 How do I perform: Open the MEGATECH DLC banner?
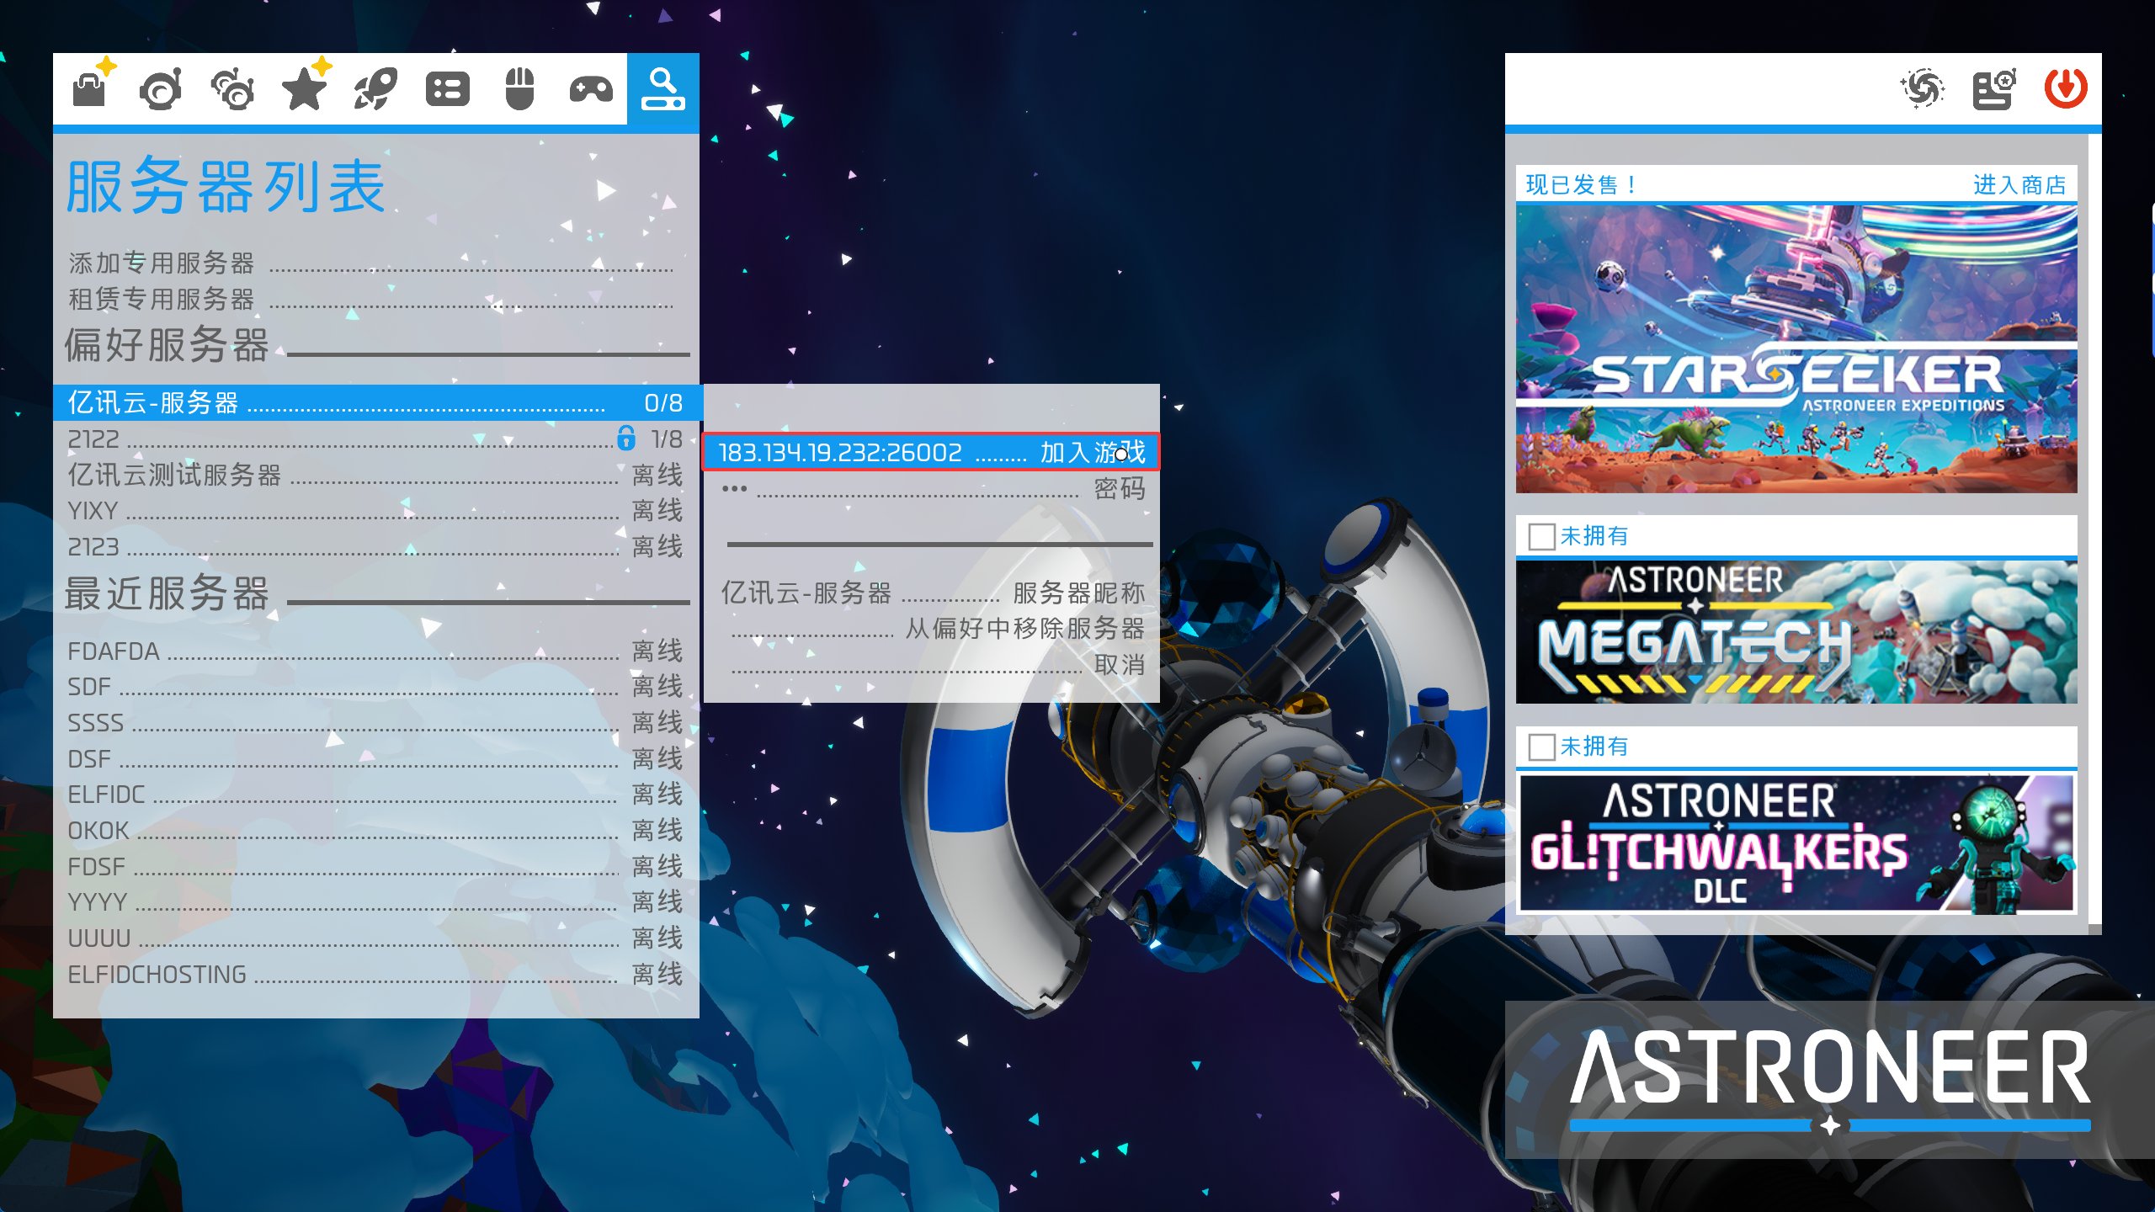(1796, 631)
